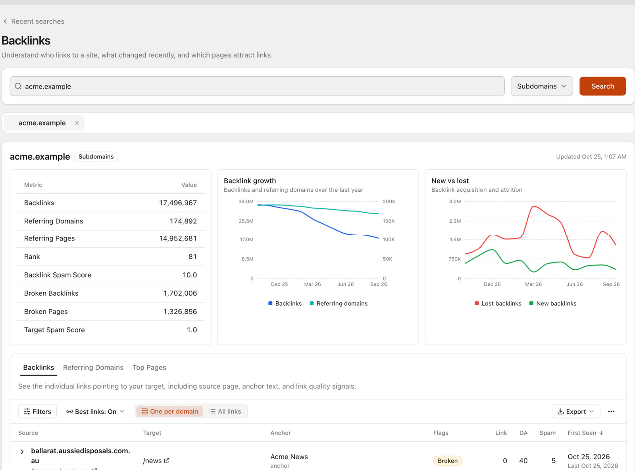Image resolution: width=635 pixels, height=470 pixels.
Task: Click the Acme News anchor text
Action: pos(289,457)
